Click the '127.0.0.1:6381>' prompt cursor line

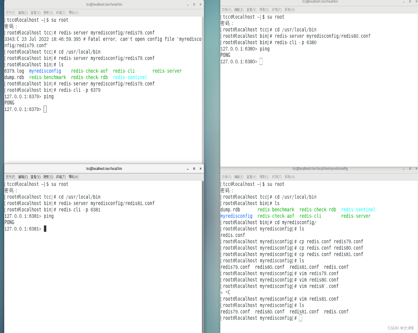click(25, 229)
